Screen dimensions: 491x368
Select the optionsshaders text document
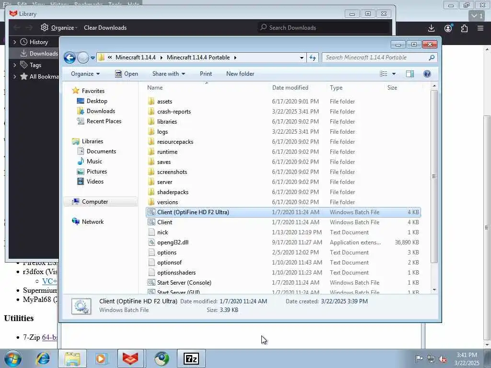pos(176,273)
